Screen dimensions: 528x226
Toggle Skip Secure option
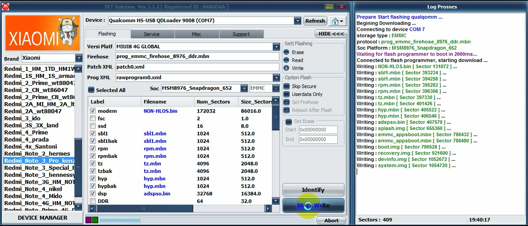(287, 86)
